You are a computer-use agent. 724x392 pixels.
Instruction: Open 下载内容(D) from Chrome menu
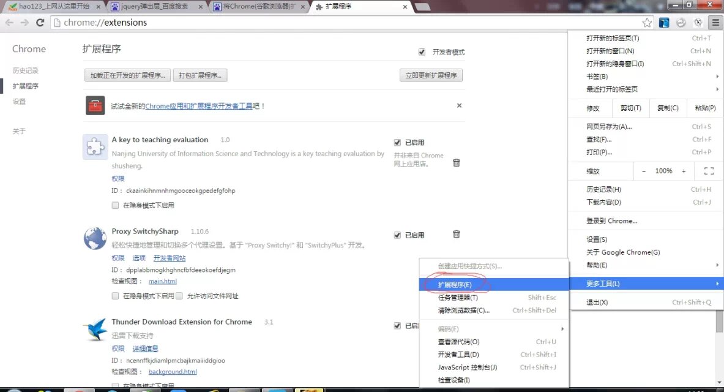pos(646,202)
